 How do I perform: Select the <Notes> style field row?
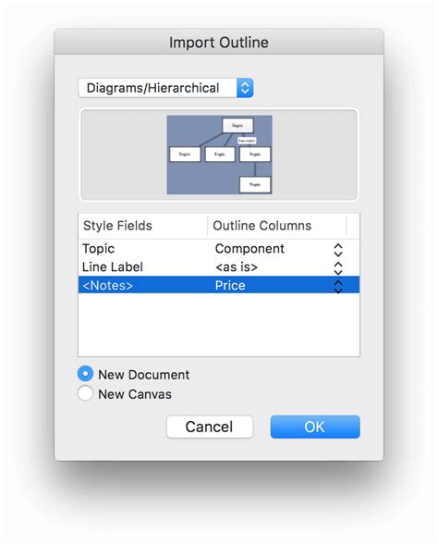pyautogui.click(x=219, y=285)
